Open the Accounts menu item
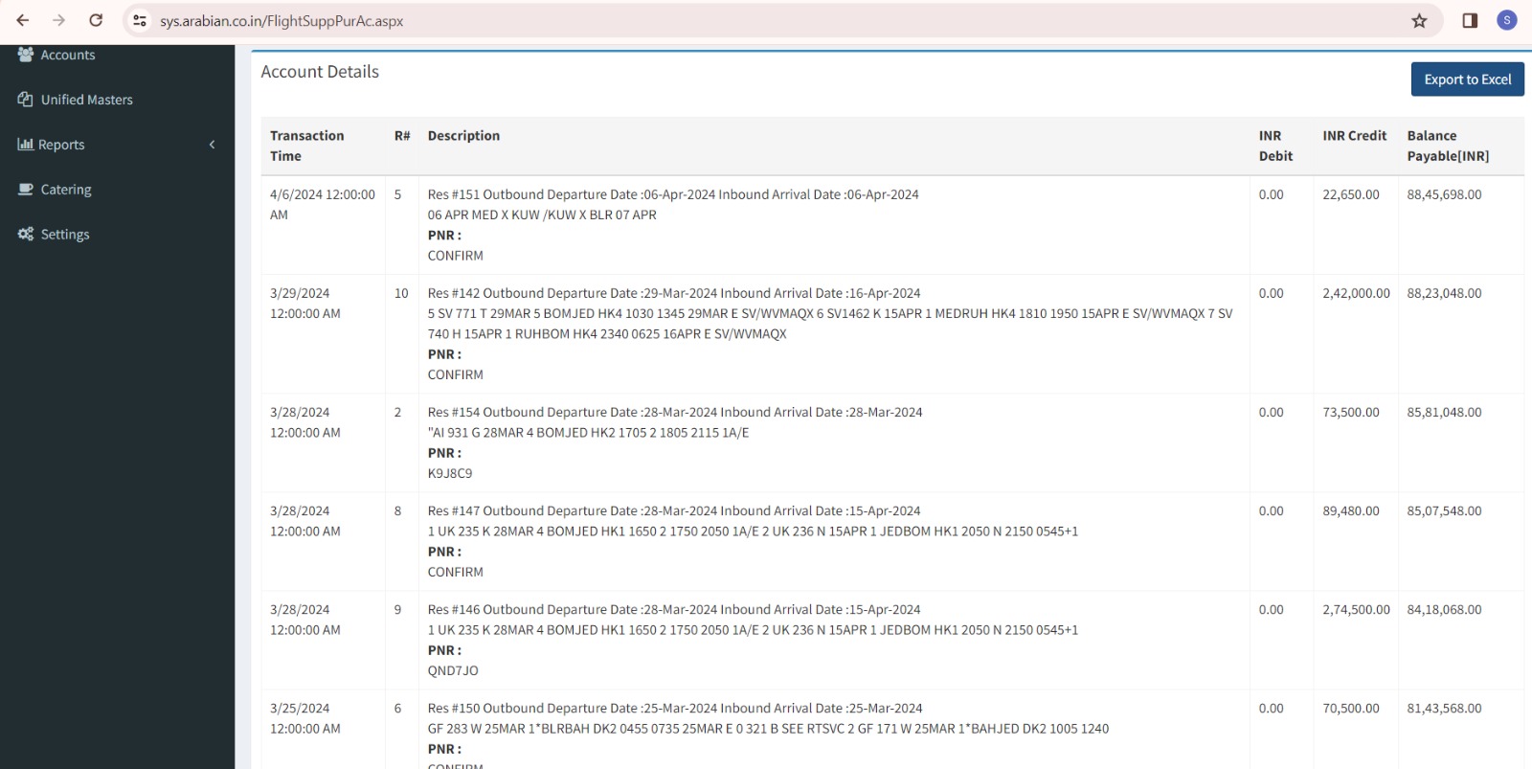Image resolution: width=1532 pixels, height=769 pixels. point(68,56)
